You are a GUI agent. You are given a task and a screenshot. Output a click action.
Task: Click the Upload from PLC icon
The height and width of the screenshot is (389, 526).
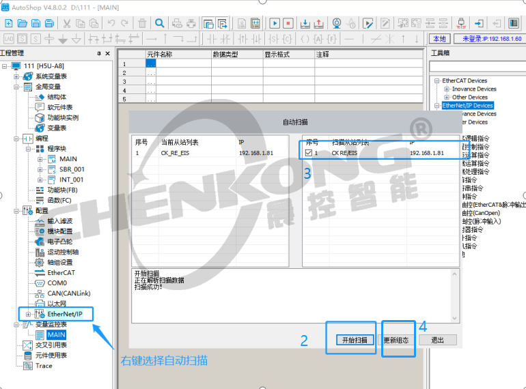pos(319,23)
